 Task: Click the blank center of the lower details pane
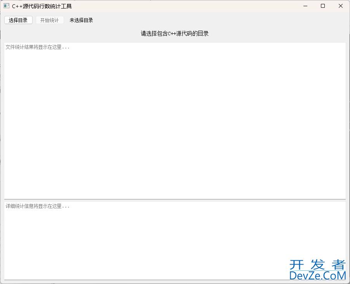coord(175,241)
